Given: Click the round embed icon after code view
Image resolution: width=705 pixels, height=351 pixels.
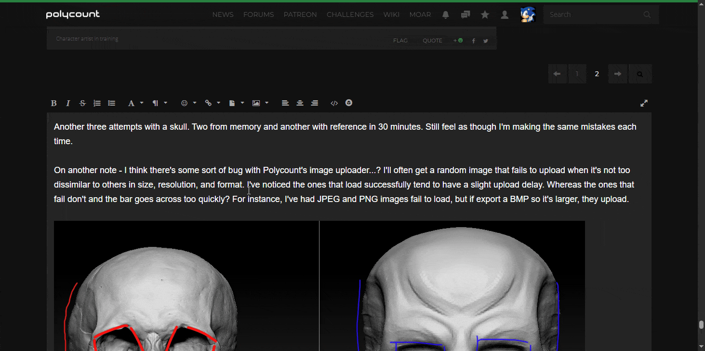Looking at the screenshot, I should click(349, 103).
